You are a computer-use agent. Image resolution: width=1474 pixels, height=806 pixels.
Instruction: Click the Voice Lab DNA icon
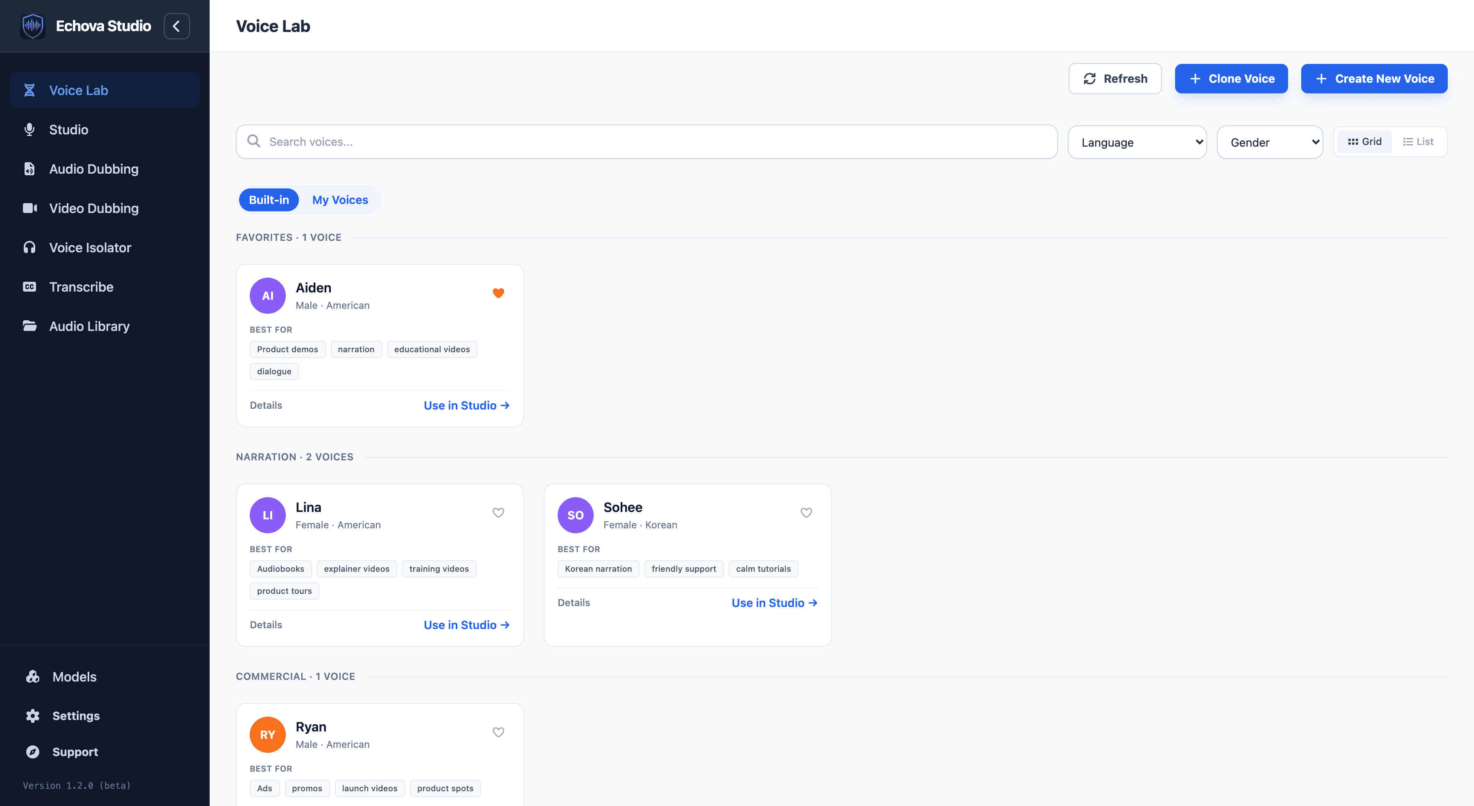(29, 91)
